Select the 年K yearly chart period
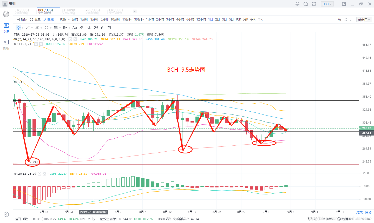Viewport: 374px width, 223px height. 260,19
